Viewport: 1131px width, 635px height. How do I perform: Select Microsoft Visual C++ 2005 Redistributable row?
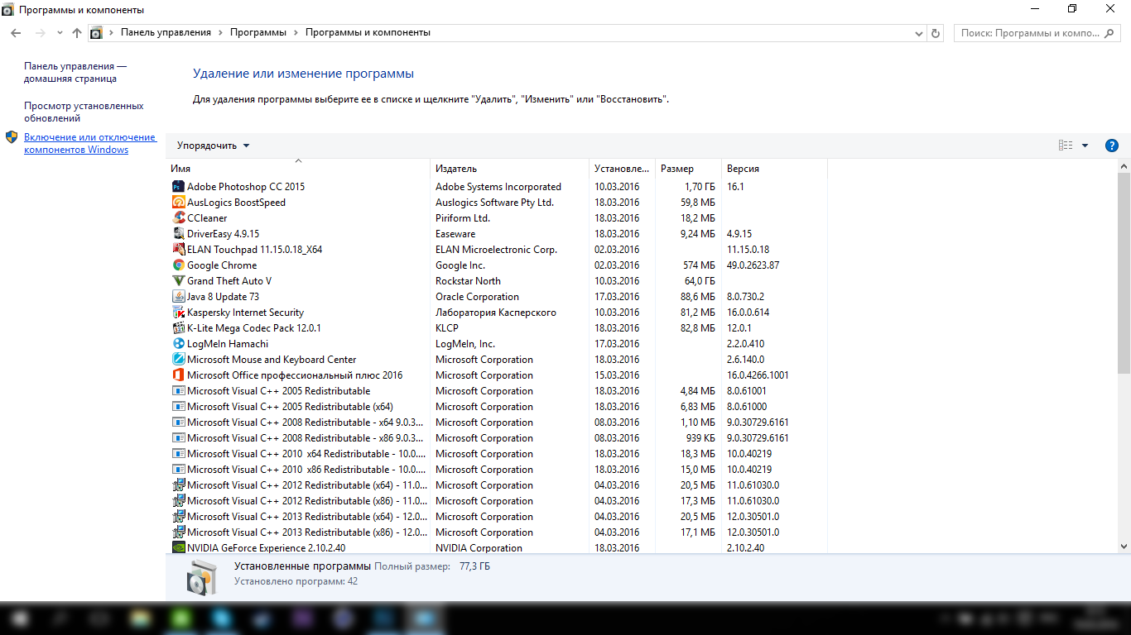pos(496,391)
